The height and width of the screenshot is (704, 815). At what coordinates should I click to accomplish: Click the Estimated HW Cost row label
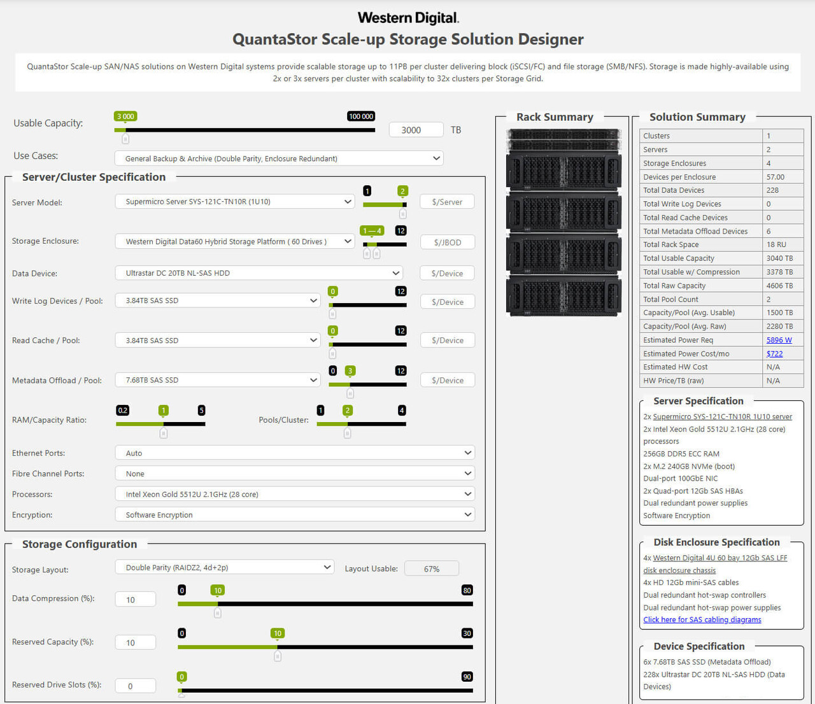675,367
